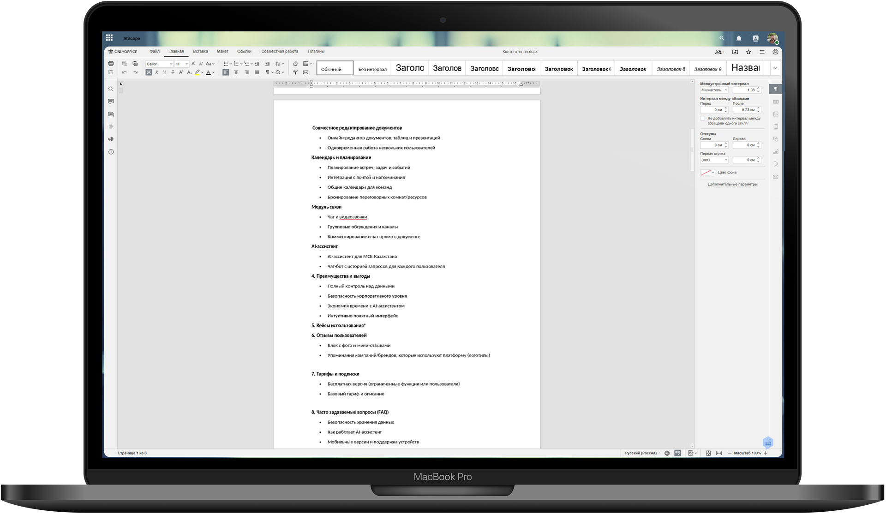Click the Print icon in toolbar
The image size is (886, 526).
(111, 64)
